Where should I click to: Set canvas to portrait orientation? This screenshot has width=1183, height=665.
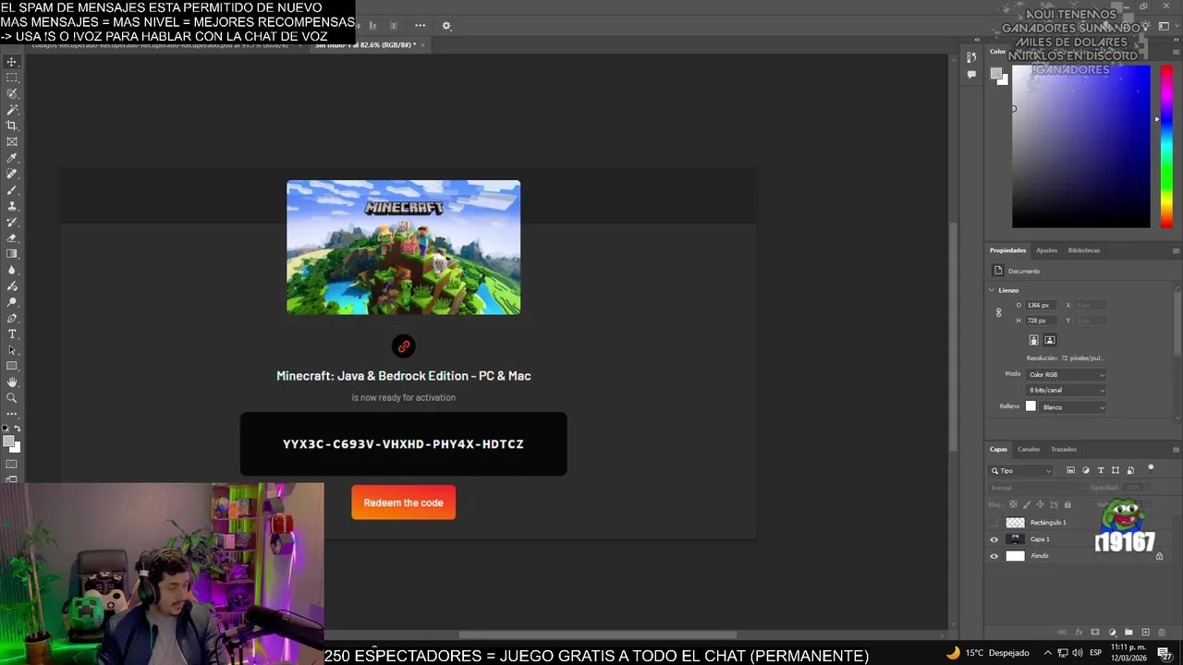(x=1033, y=340)
